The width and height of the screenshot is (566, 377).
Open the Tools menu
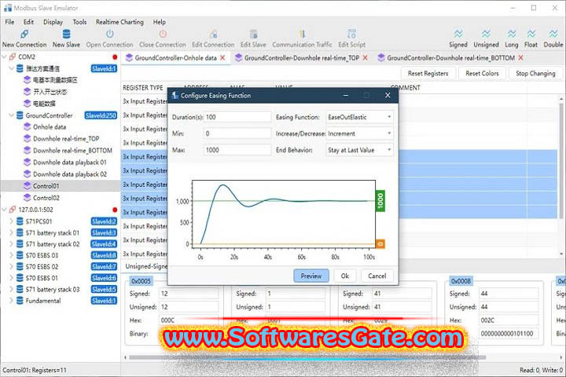pyautogui.click(x=79, y=22)
